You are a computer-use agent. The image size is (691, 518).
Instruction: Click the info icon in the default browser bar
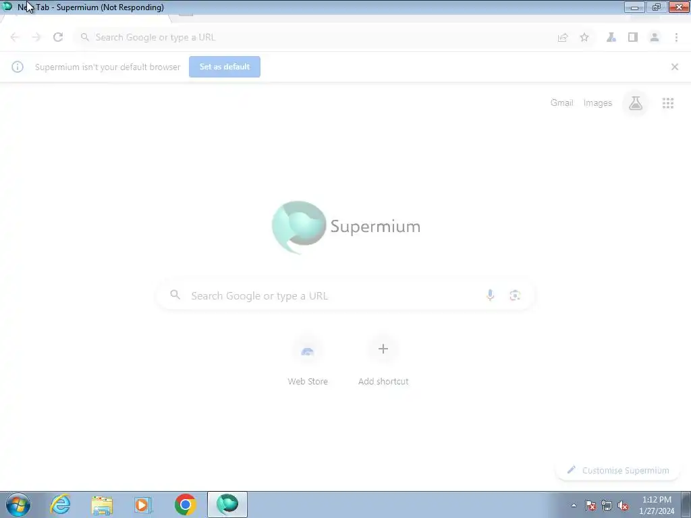click(18, 67)
